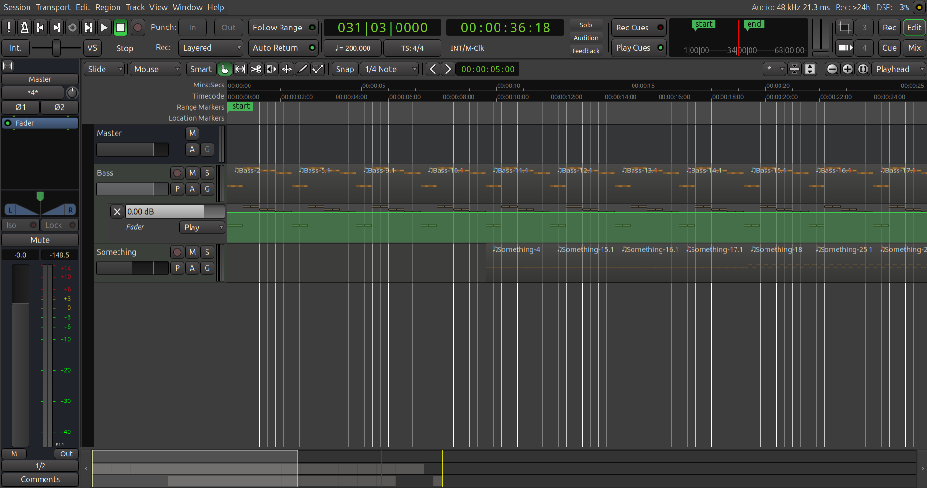Select the Cut/scissors tool

256,69
